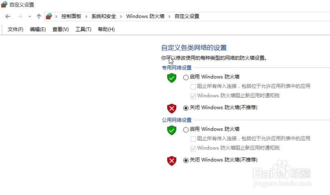330x195 pixels.
Task: Click the green shield under 公用网络设置
Action: [172, 130]
